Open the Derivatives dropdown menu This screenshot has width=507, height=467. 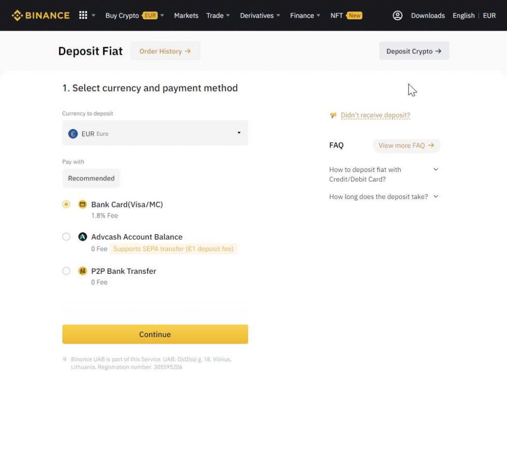pos(260,15)
